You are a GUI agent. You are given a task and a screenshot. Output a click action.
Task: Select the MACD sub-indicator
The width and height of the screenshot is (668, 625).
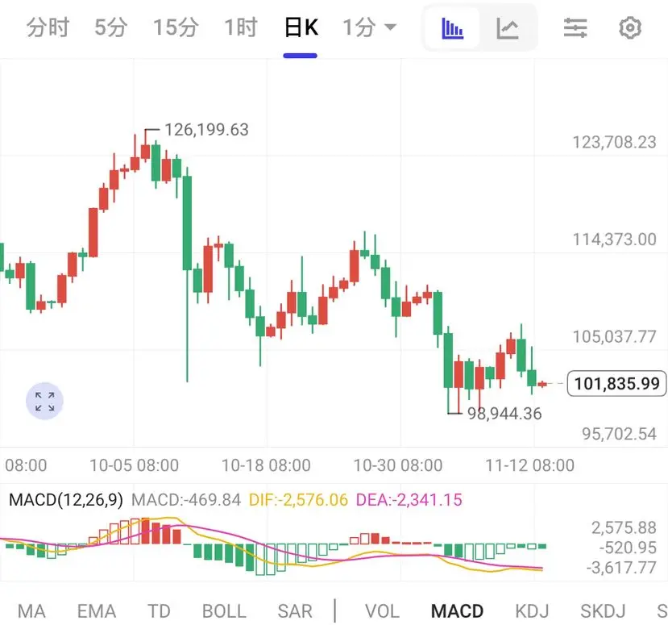click(457, 611)
